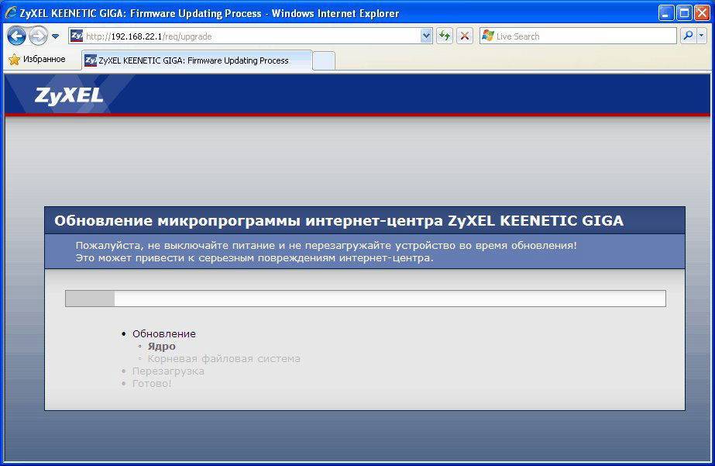Image resolution: width=715 pixels, height=466 pixels.
Task: Click the Ядро update step
Action: (x=161, y=347)
